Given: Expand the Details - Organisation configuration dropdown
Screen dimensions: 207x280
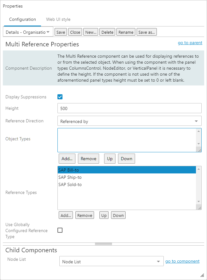Looking at the screenshot, I should tap(28, 32).
